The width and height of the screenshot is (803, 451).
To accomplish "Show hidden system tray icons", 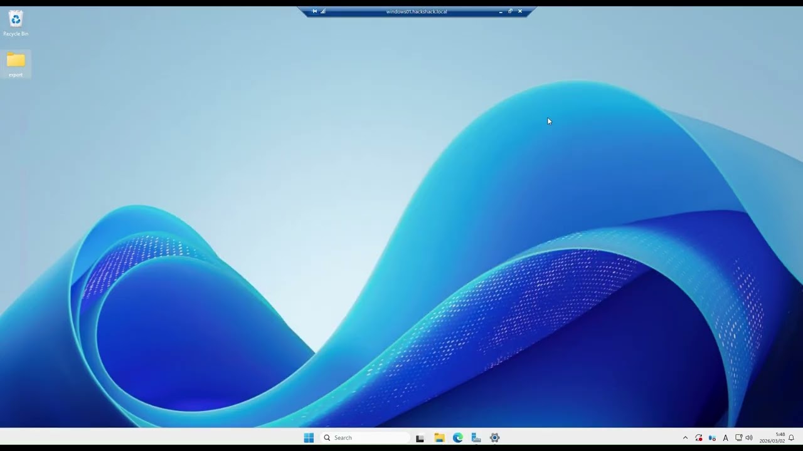I will (x=685, y=438).
